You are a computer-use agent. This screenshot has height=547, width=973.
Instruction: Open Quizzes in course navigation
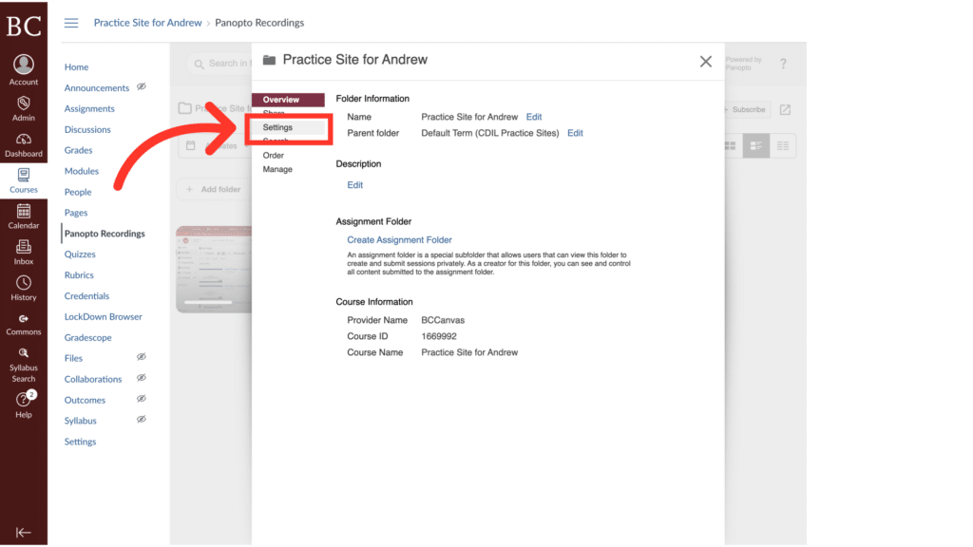click(x=80, y=255)
